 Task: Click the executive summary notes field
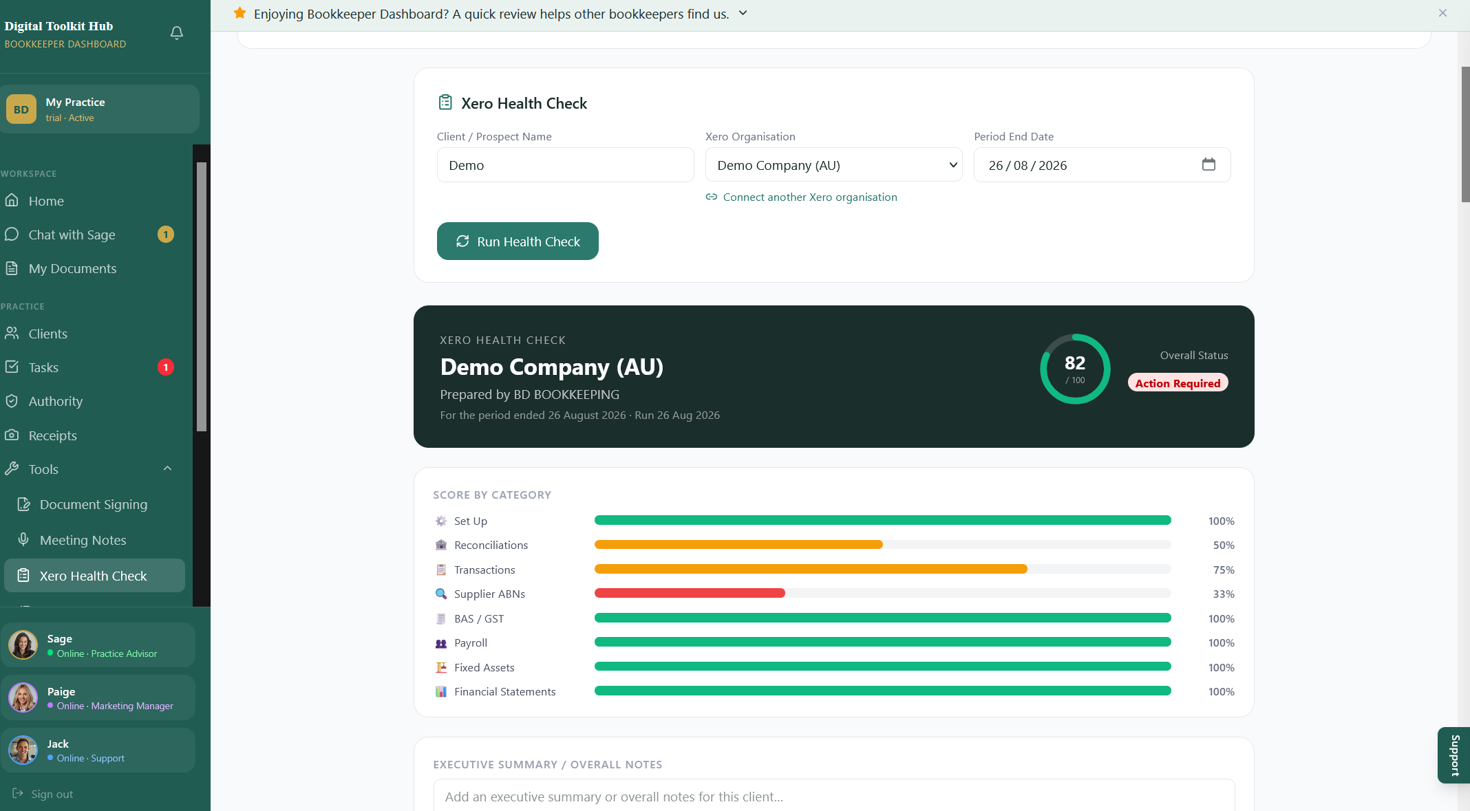[x=833, y=795]
